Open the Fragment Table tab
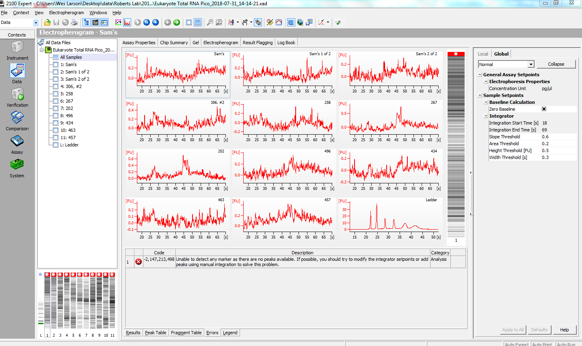Screen dimensions: 582x346 [x=186, y=333]
